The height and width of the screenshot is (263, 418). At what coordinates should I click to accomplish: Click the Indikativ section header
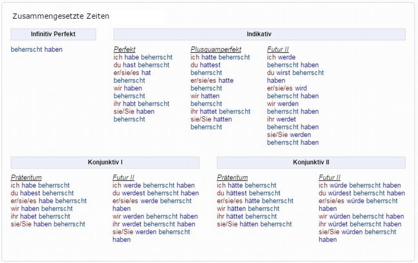259,34
